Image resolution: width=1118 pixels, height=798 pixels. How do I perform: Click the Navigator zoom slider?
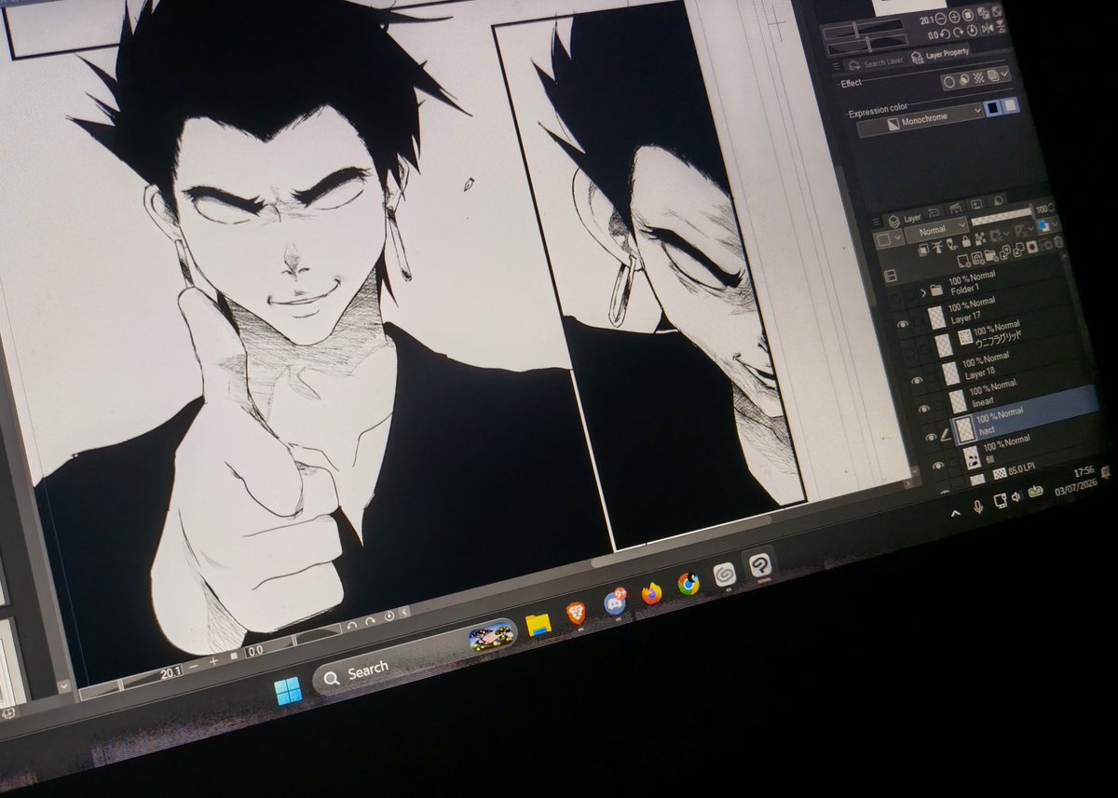[864, 30]
